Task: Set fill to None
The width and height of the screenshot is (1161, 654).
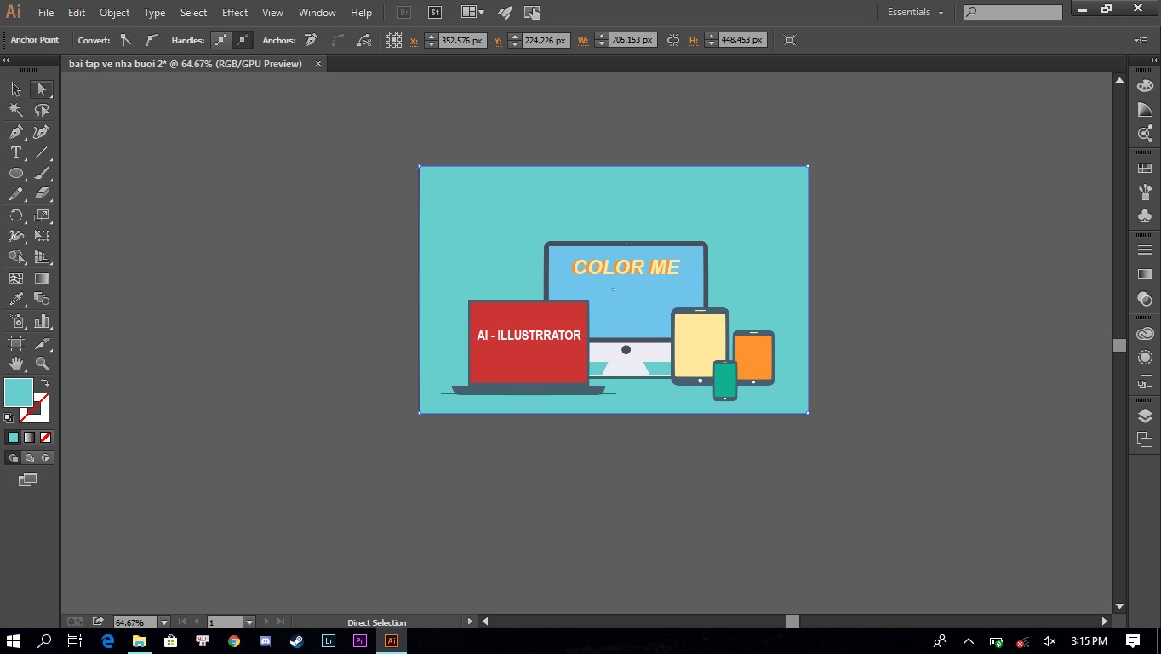Action: (46, 437)
